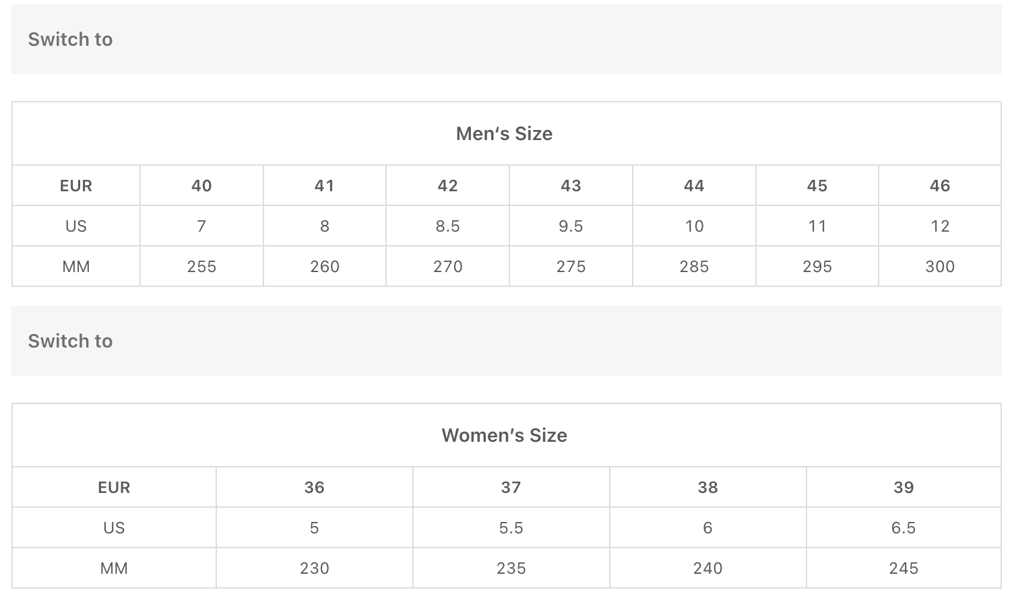The height and width of the screenshot is (596, 1012).
Task: Click the top Switch to bar above Men's Size
Action: (70, 39)
